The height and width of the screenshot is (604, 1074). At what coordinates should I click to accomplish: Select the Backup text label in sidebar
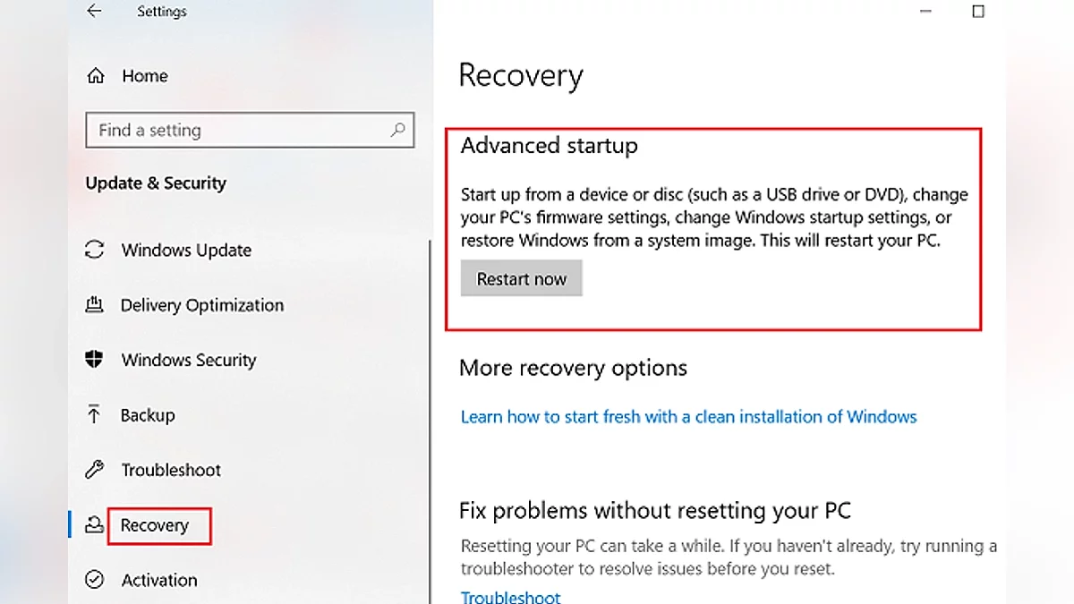148,415
